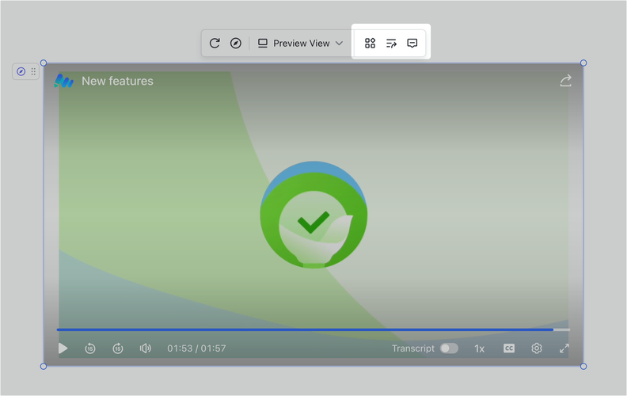The width and height of the screenshot is (627, 396).
Task: Play the video
Action: click(x=63, y=348)
